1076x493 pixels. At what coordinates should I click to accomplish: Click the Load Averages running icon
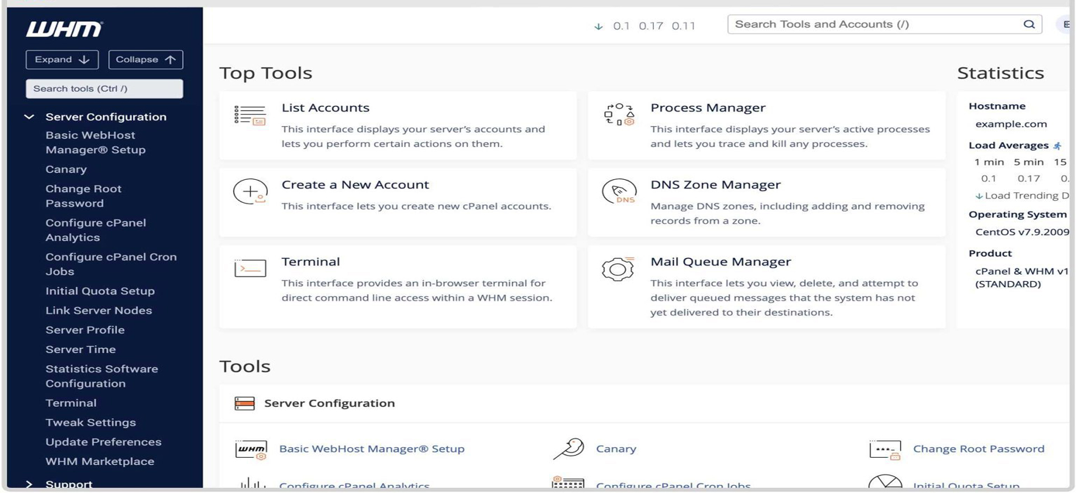click(x=1057, y=146)
